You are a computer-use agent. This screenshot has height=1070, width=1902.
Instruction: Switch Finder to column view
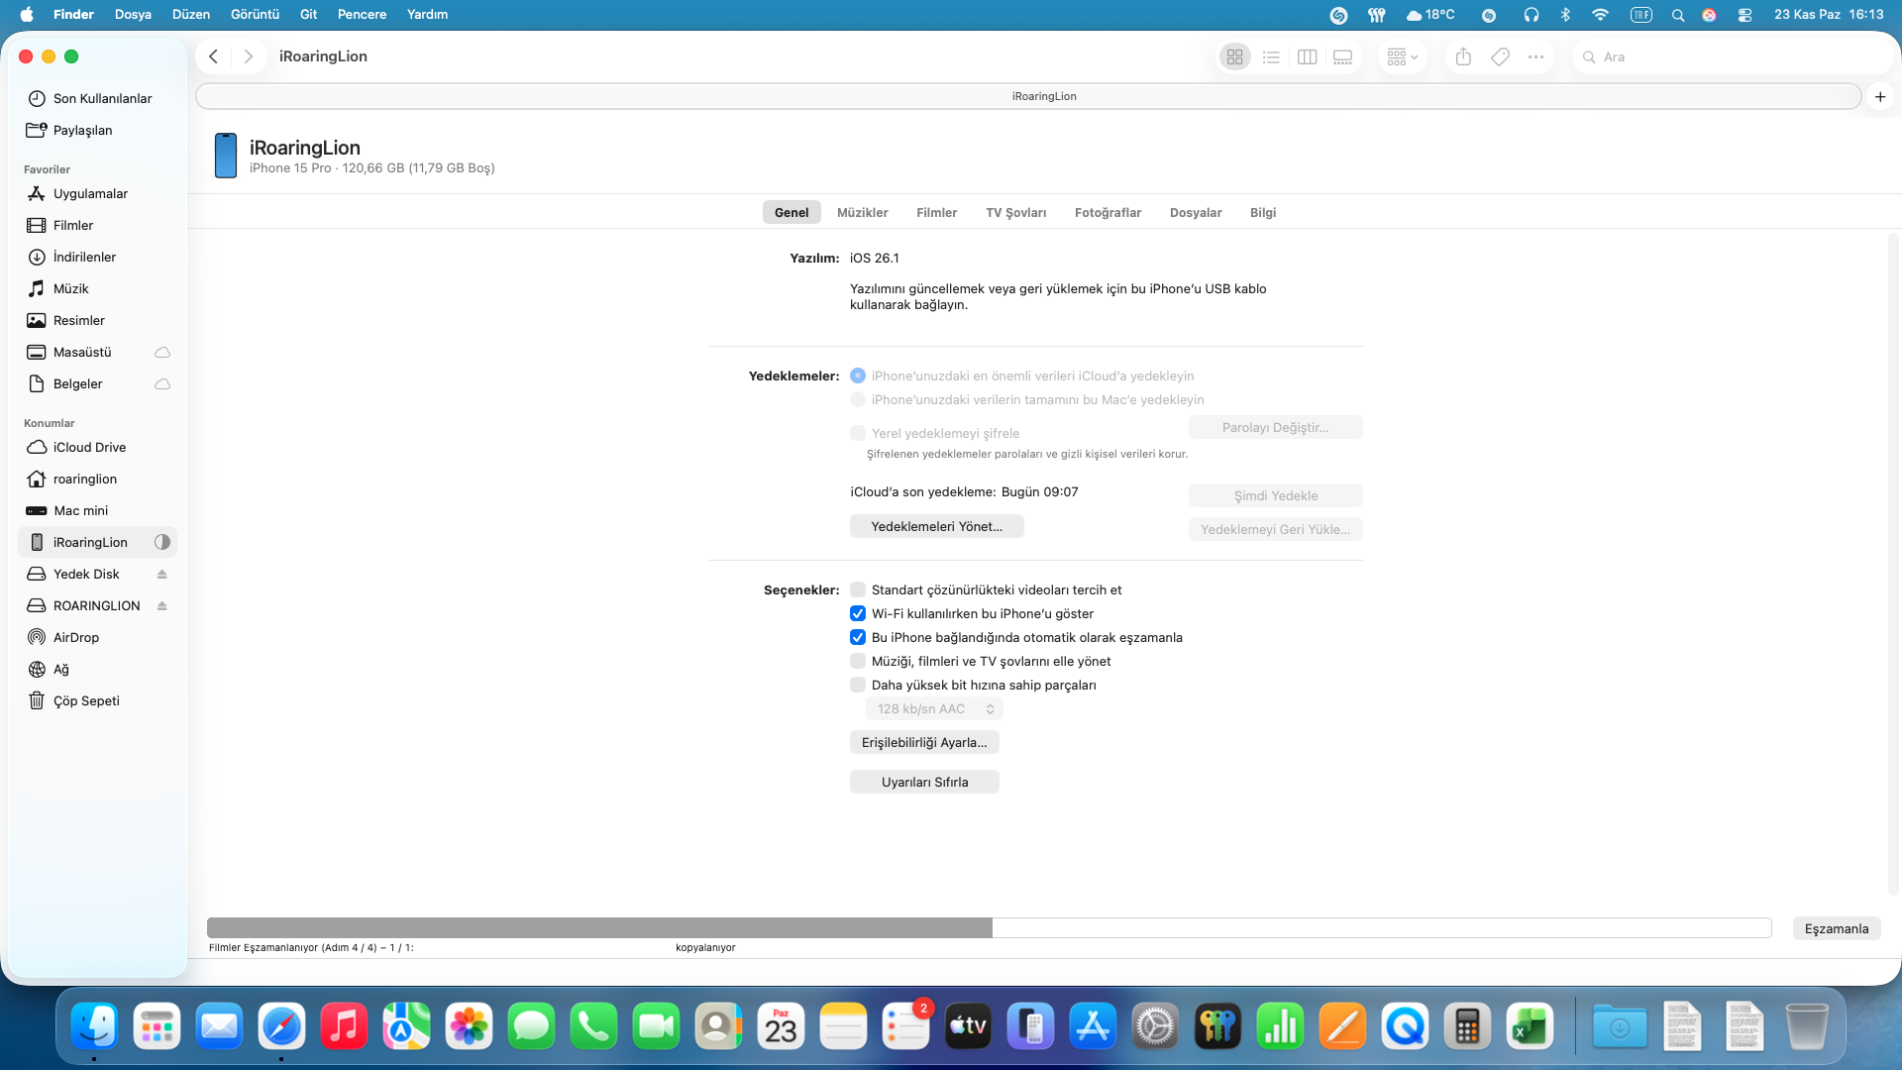point(1307,57)
